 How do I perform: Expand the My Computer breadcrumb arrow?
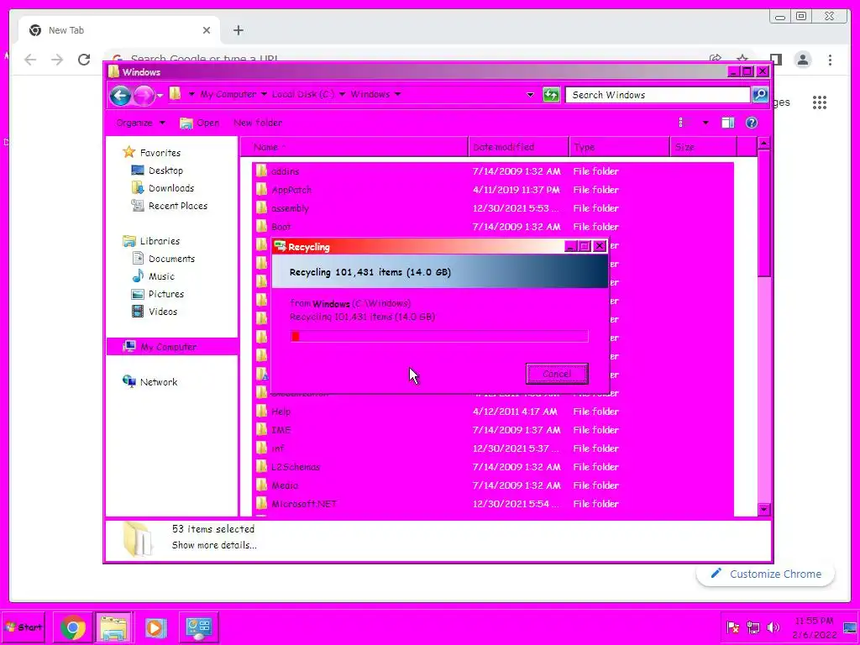click(x=264, y=94)
